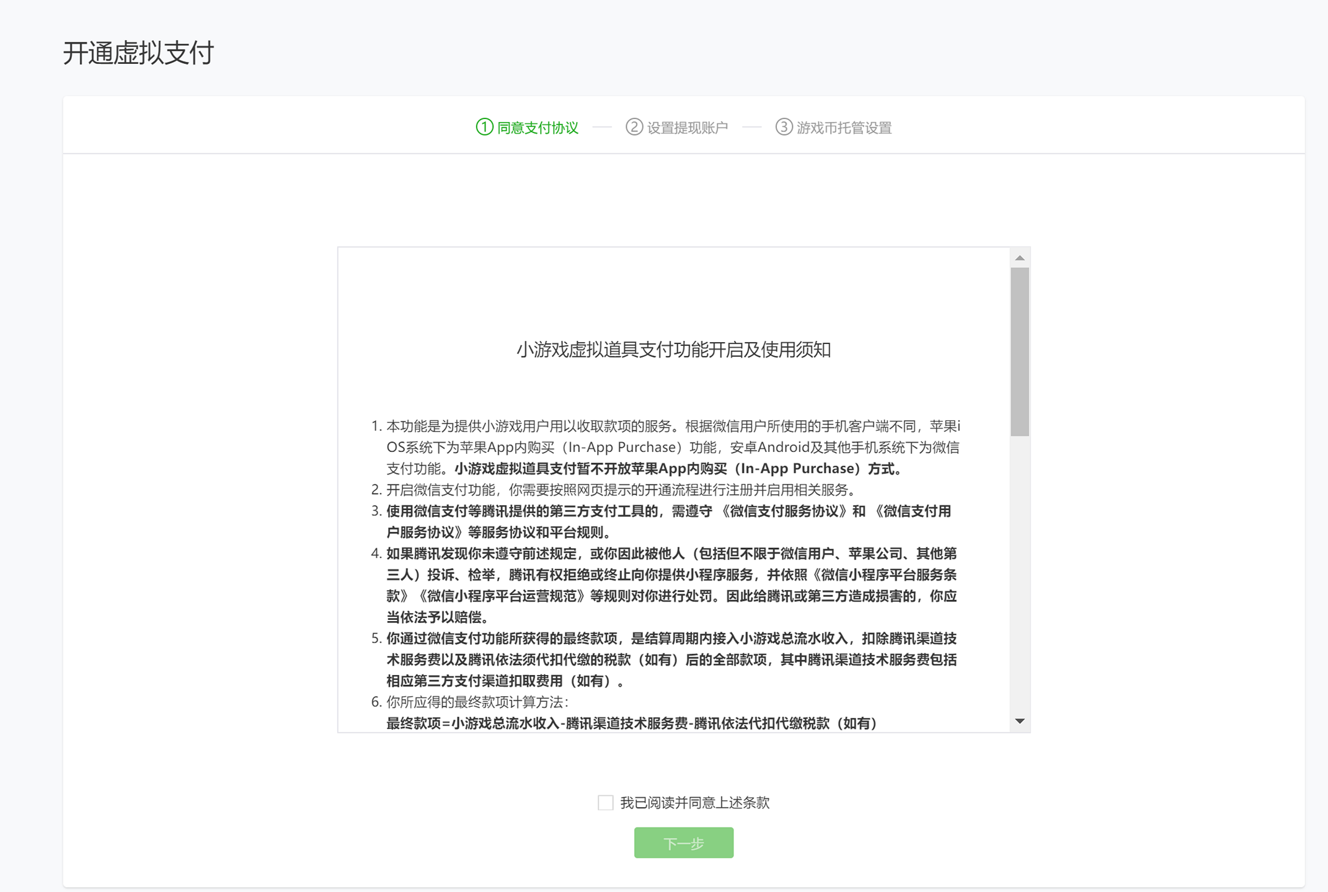Screen dimensions: 1328x892
Task: Click the scroll-up arrow of the agreement box
Action: tap(1019, 258)
